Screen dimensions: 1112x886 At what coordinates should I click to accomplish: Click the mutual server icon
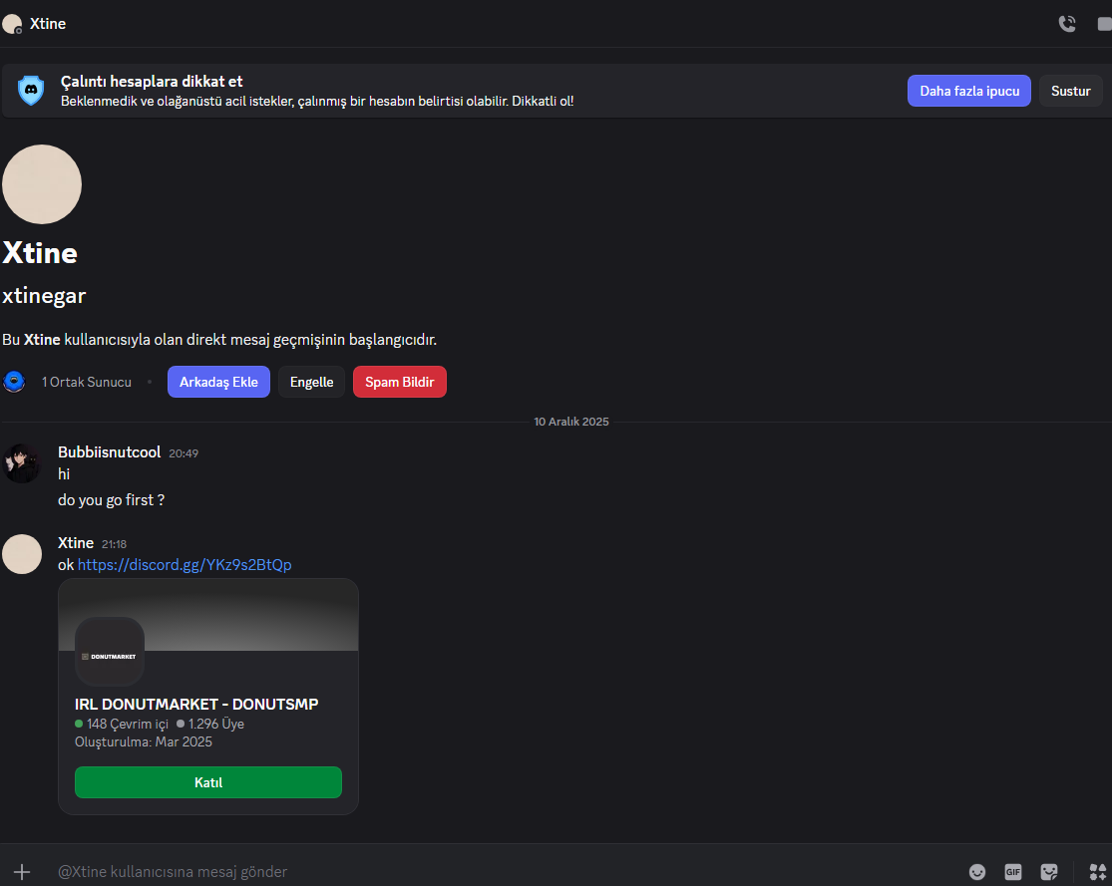14,382
